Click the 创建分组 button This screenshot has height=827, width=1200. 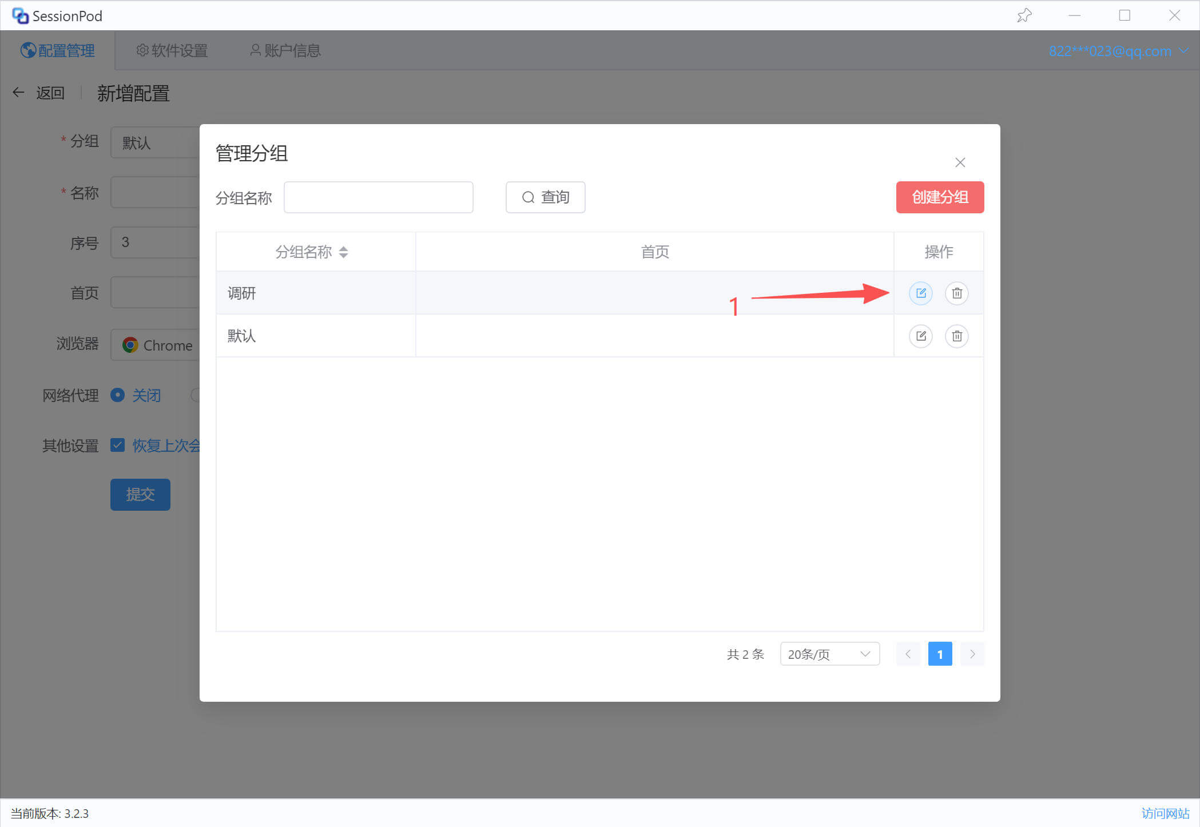(x=939, y=197)
